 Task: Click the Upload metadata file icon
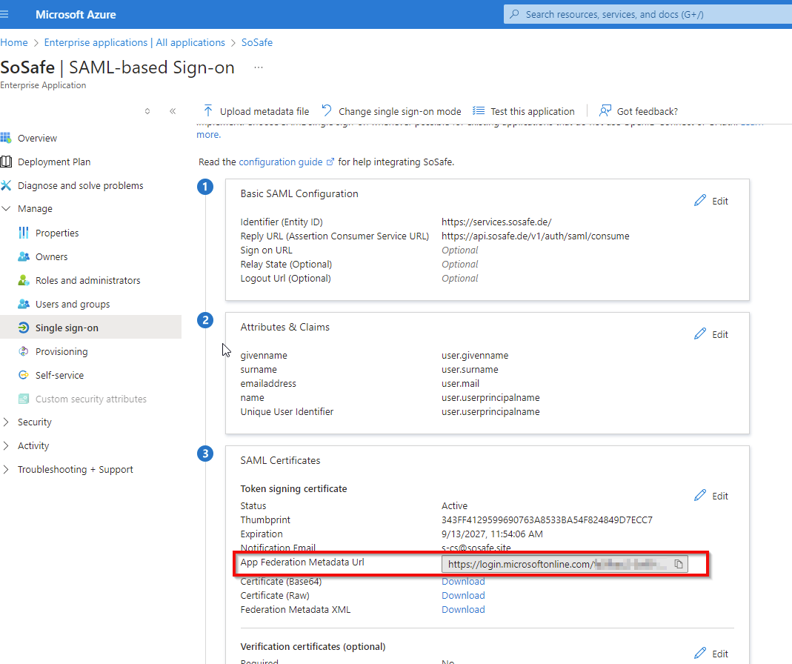pyautogui.click(x=208, y=111)
